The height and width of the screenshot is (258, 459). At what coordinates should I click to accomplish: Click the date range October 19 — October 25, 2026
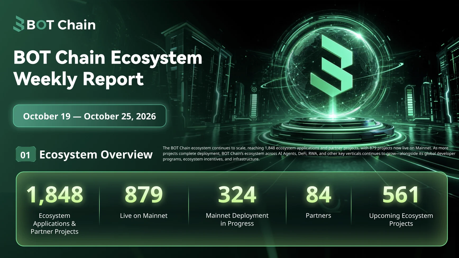click(x=89, y=116)
